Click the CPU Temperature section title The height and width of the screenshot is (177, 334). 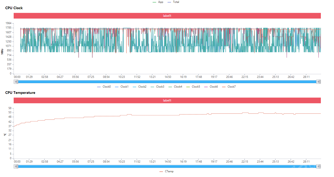click(x=20, y=93)
